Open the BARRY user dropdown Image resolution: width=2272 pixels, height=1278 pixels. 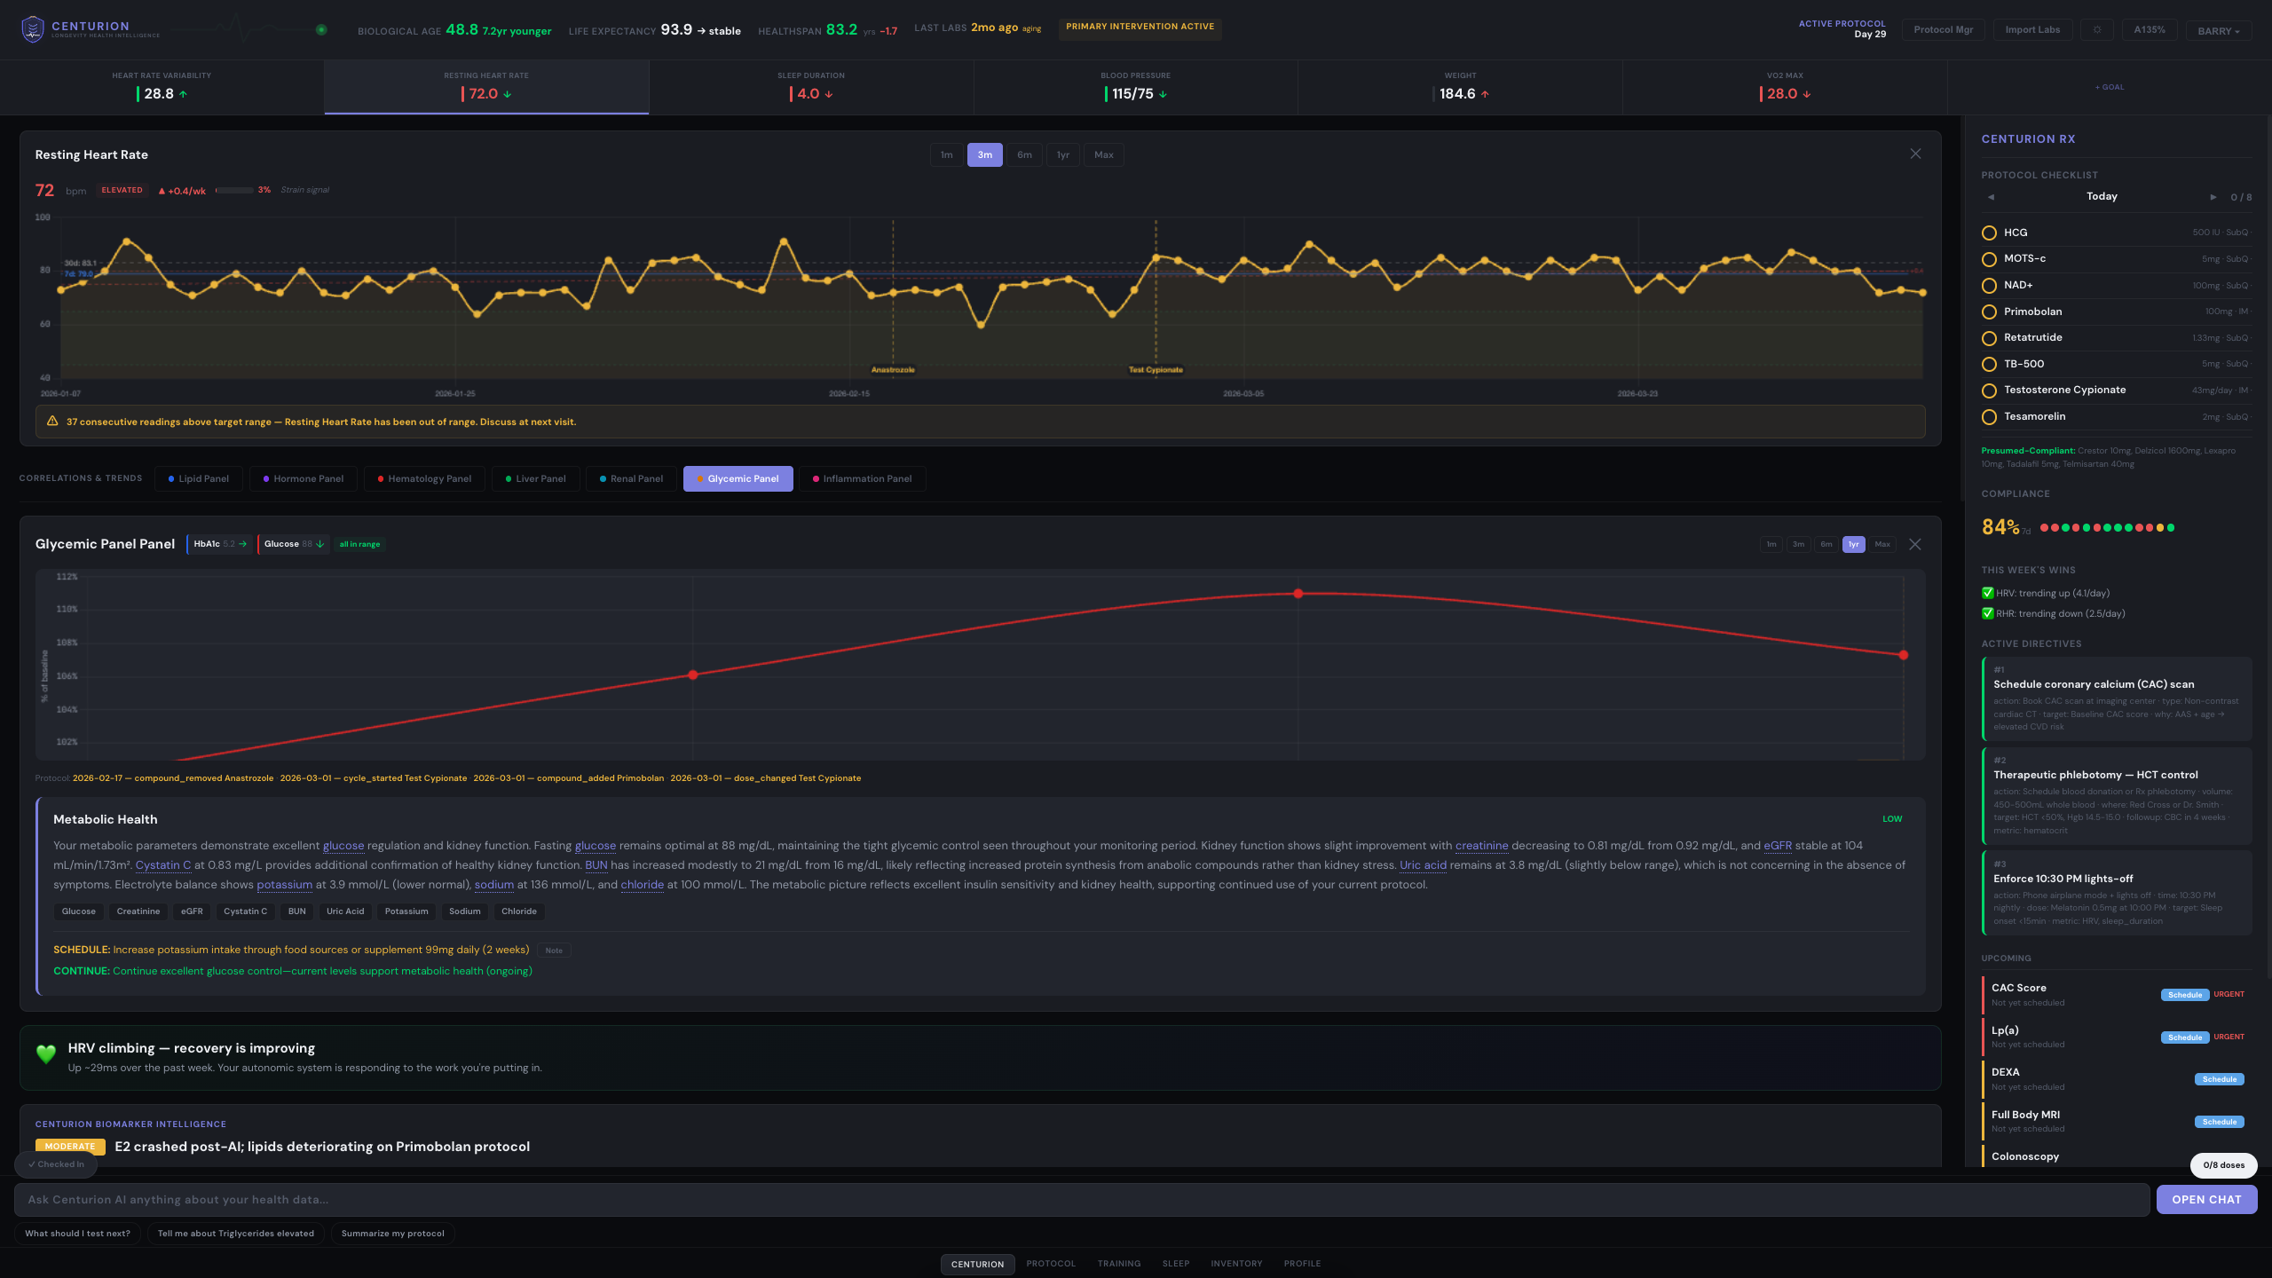(2218, 30)
